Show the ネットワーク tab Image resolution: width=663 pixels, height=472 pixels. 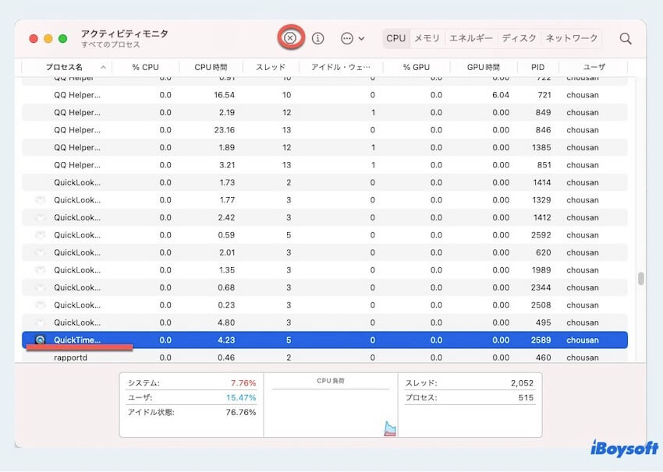coord(571,38)
